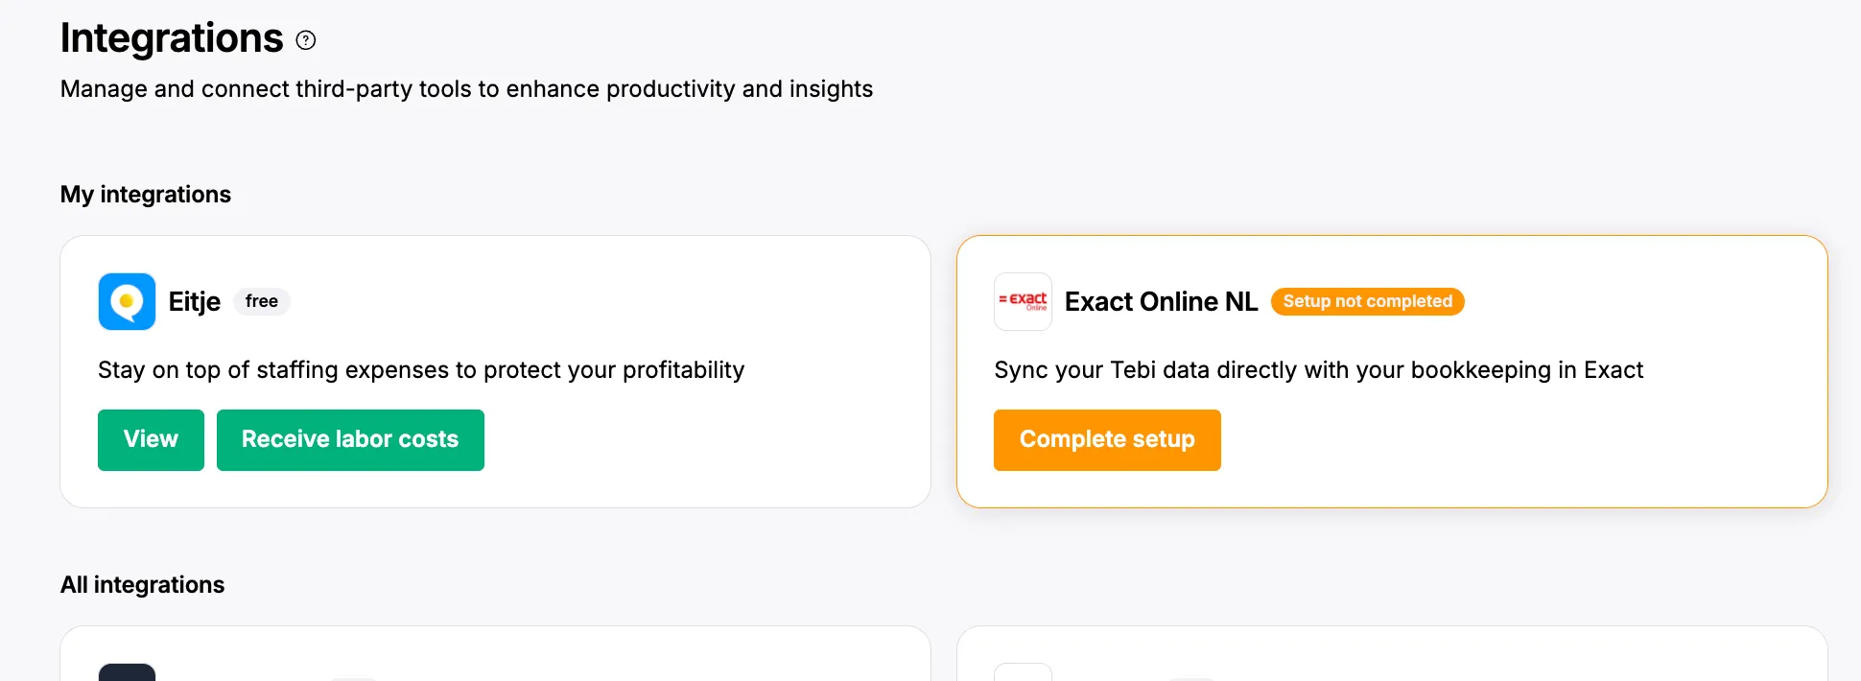Click the Integrations page heading

click(x=172, y=38)
